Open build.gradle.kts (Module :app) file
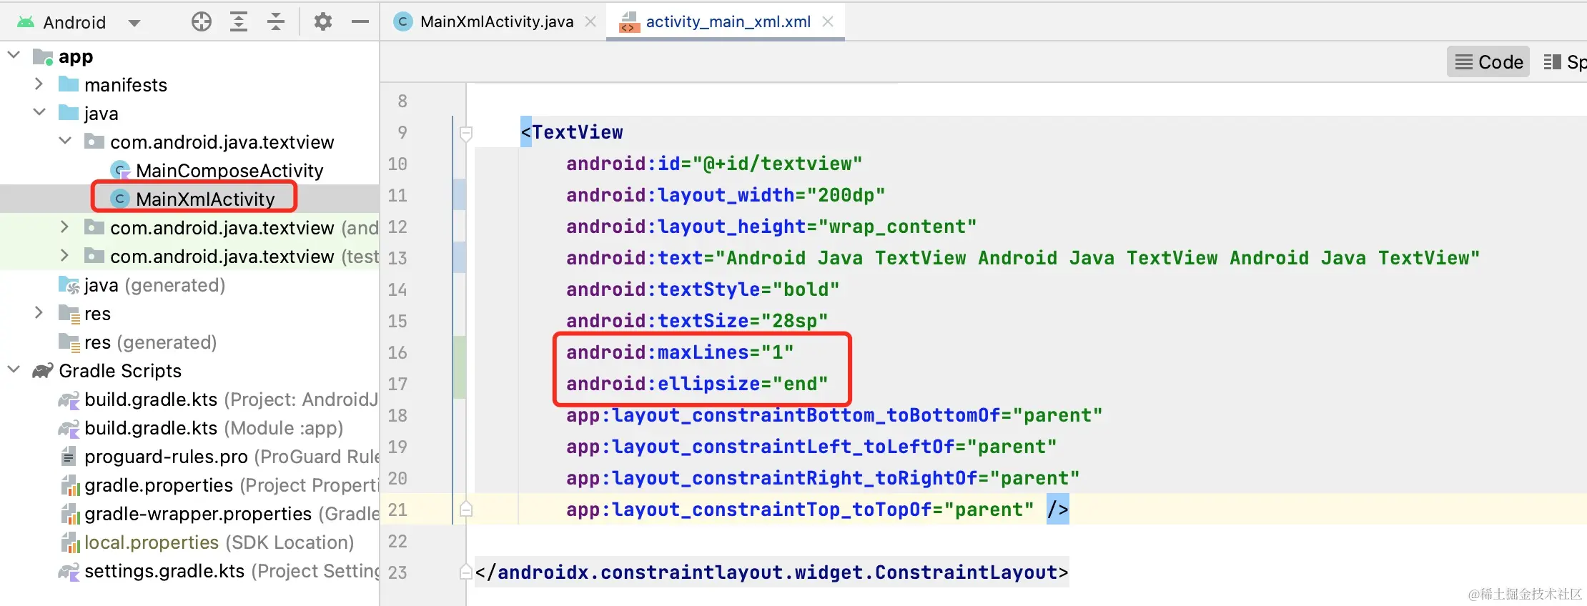Screen dimensions: 1587x606 tap(214, 428)
